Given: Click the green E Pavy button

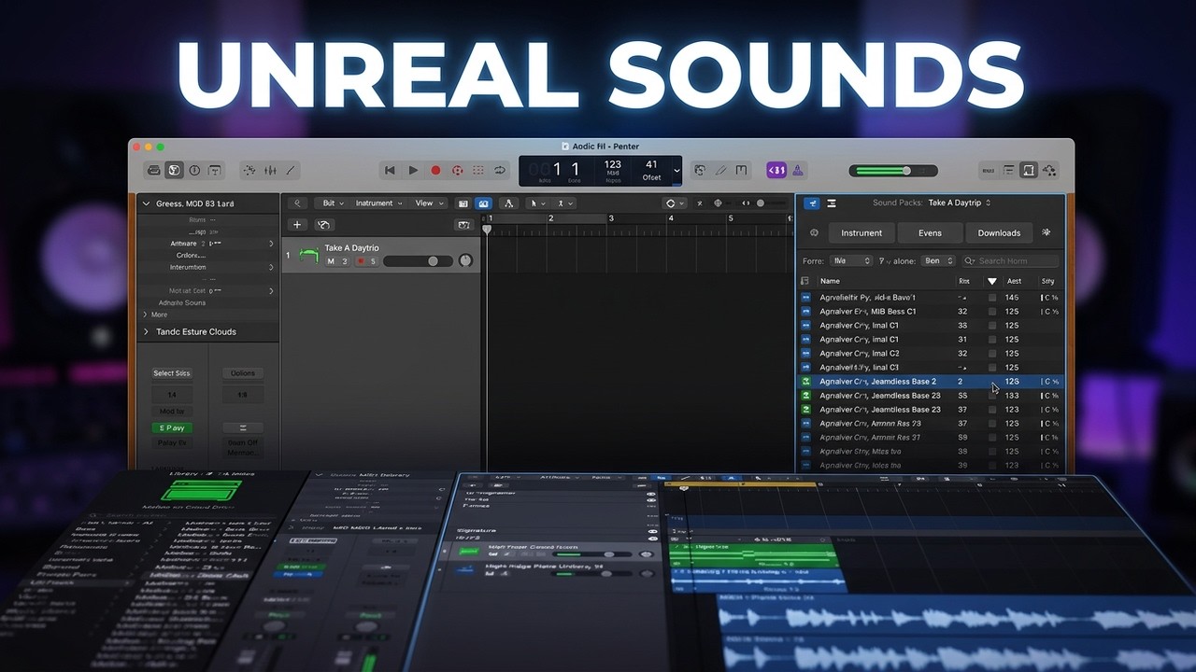Looking at the screenshot, I should pos(172,428).
